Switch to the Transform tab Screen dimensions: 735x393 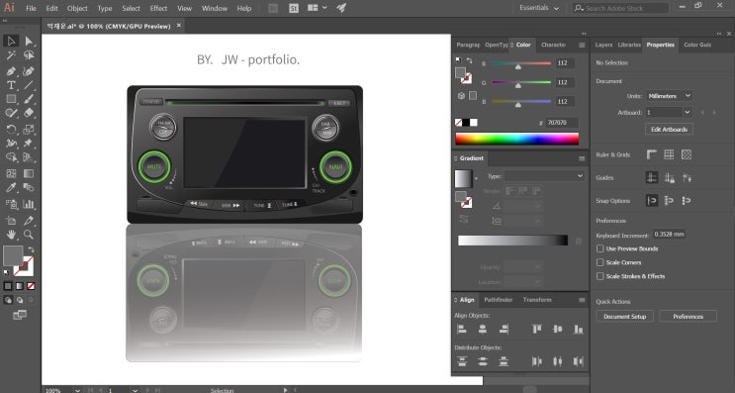537,300
